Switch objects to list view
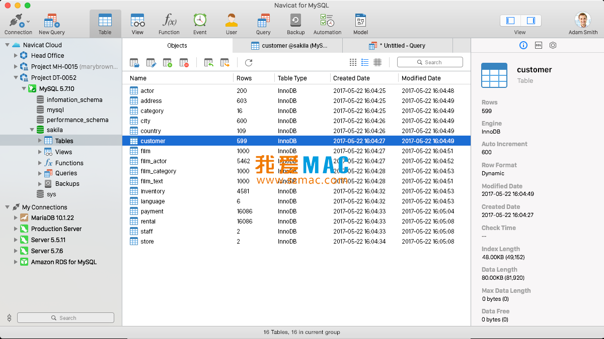The height and width of the screenshot is (339, 604). (x=365, y=62)
